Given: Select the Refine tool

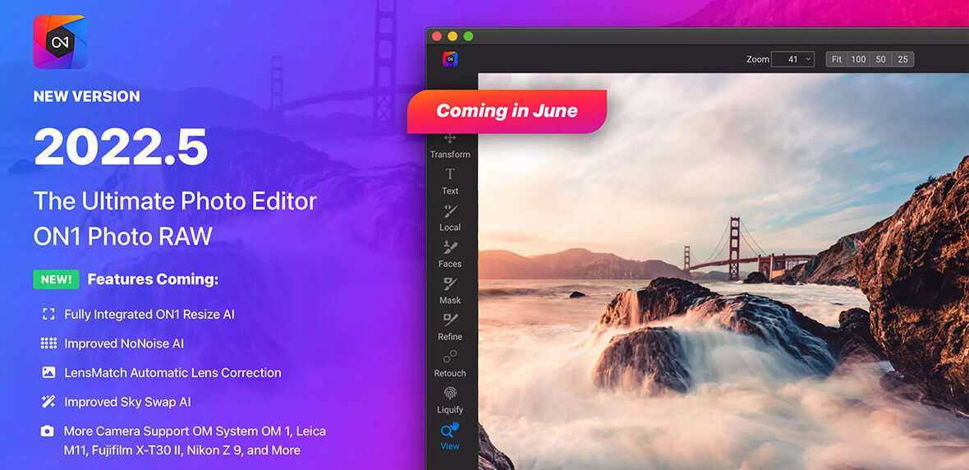Looking at the screenshot, I should click(450, 327).
